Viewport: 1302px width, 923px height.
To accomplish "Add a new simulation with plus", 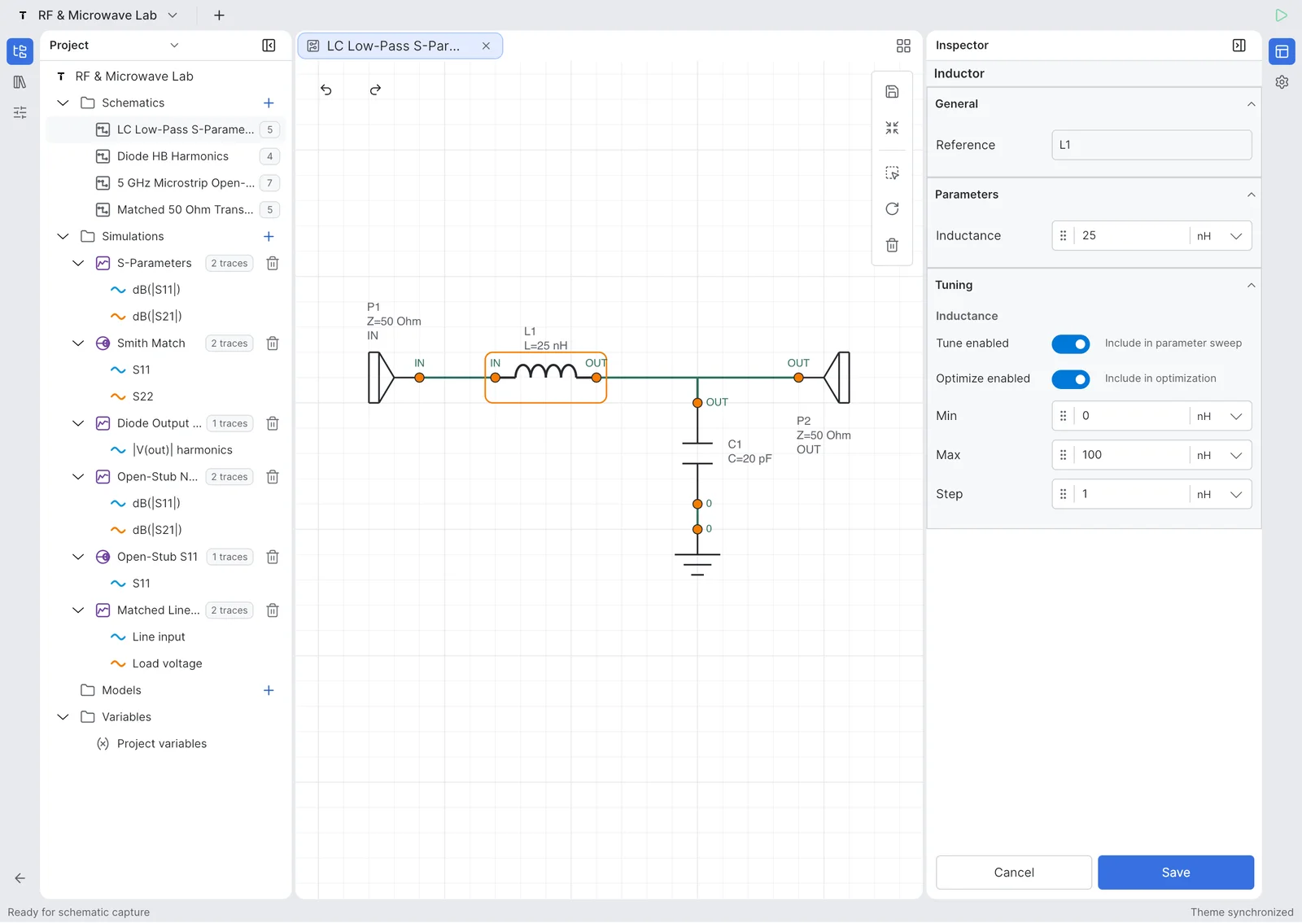I will tap(269, 237).
